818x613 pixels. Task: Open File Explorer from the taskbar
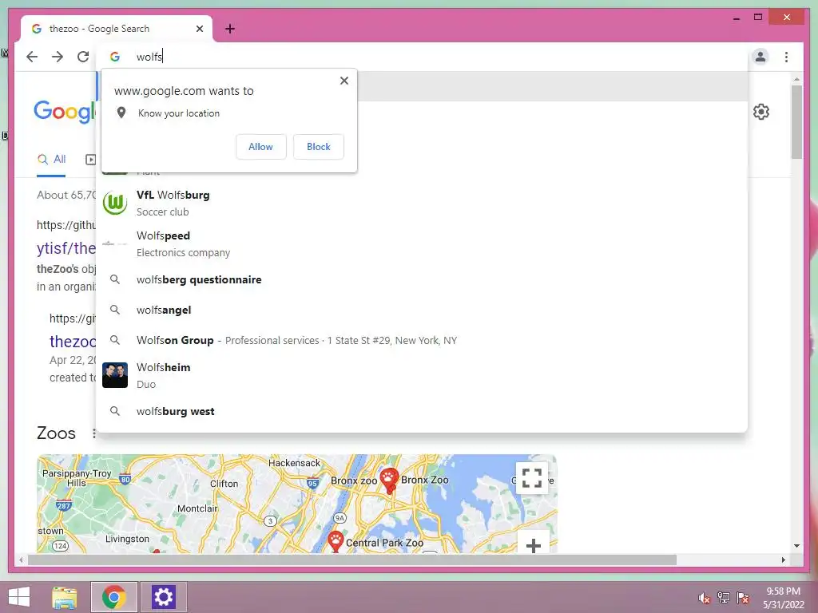click(x=65, y=597)
